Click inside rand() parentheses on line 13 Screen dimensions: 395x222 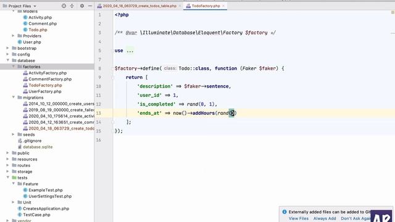click(x=232, y=113)
